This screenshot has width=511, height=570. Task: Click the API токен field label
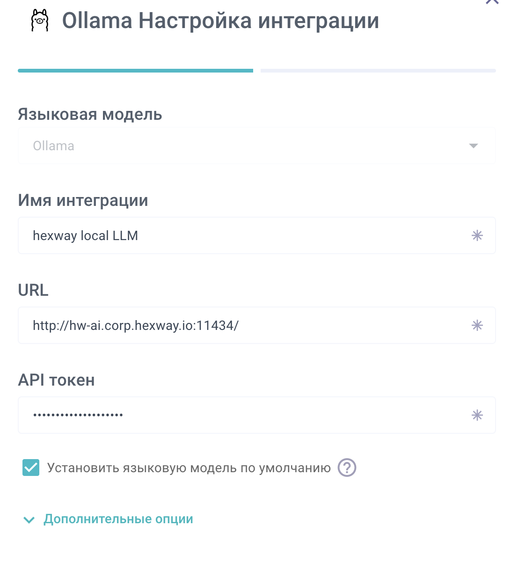[56, 380]
